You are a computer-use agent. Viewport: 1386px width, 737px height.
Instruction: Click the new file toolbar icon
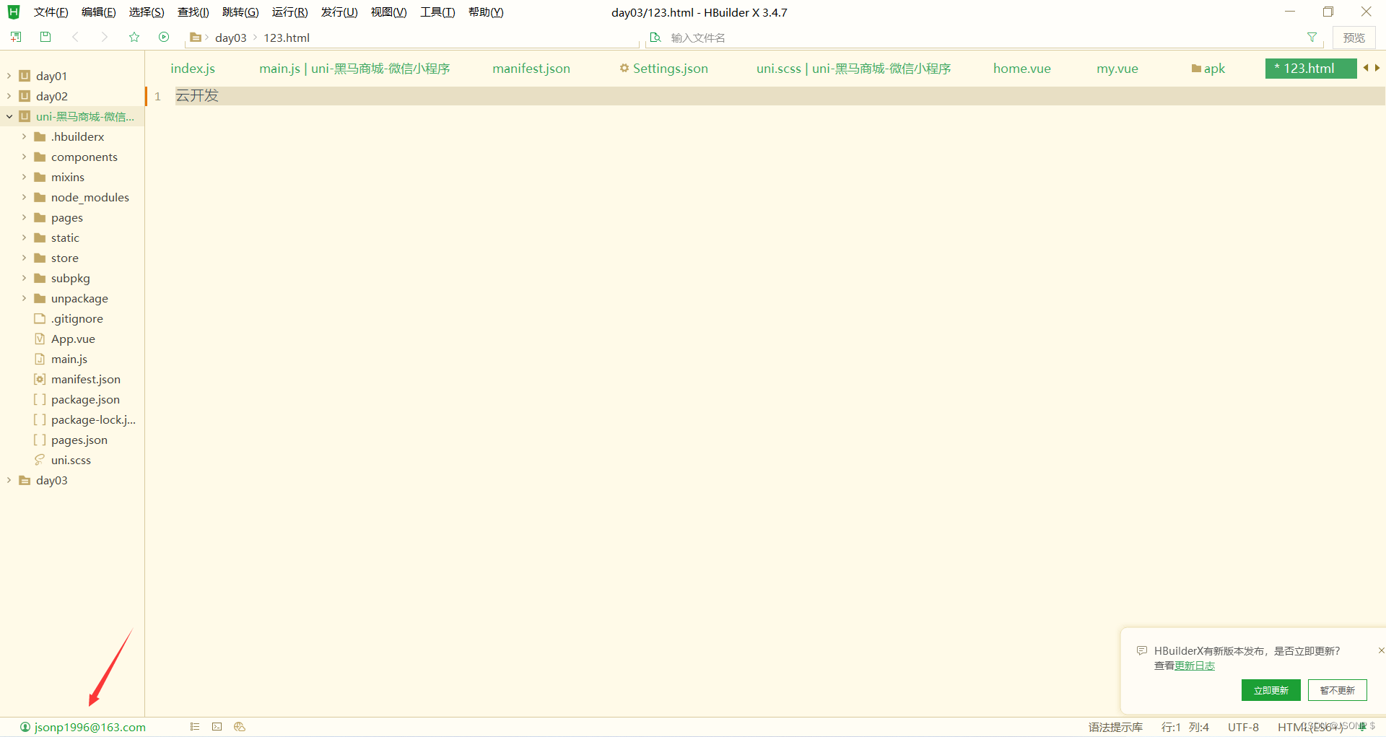coord(16,37)
